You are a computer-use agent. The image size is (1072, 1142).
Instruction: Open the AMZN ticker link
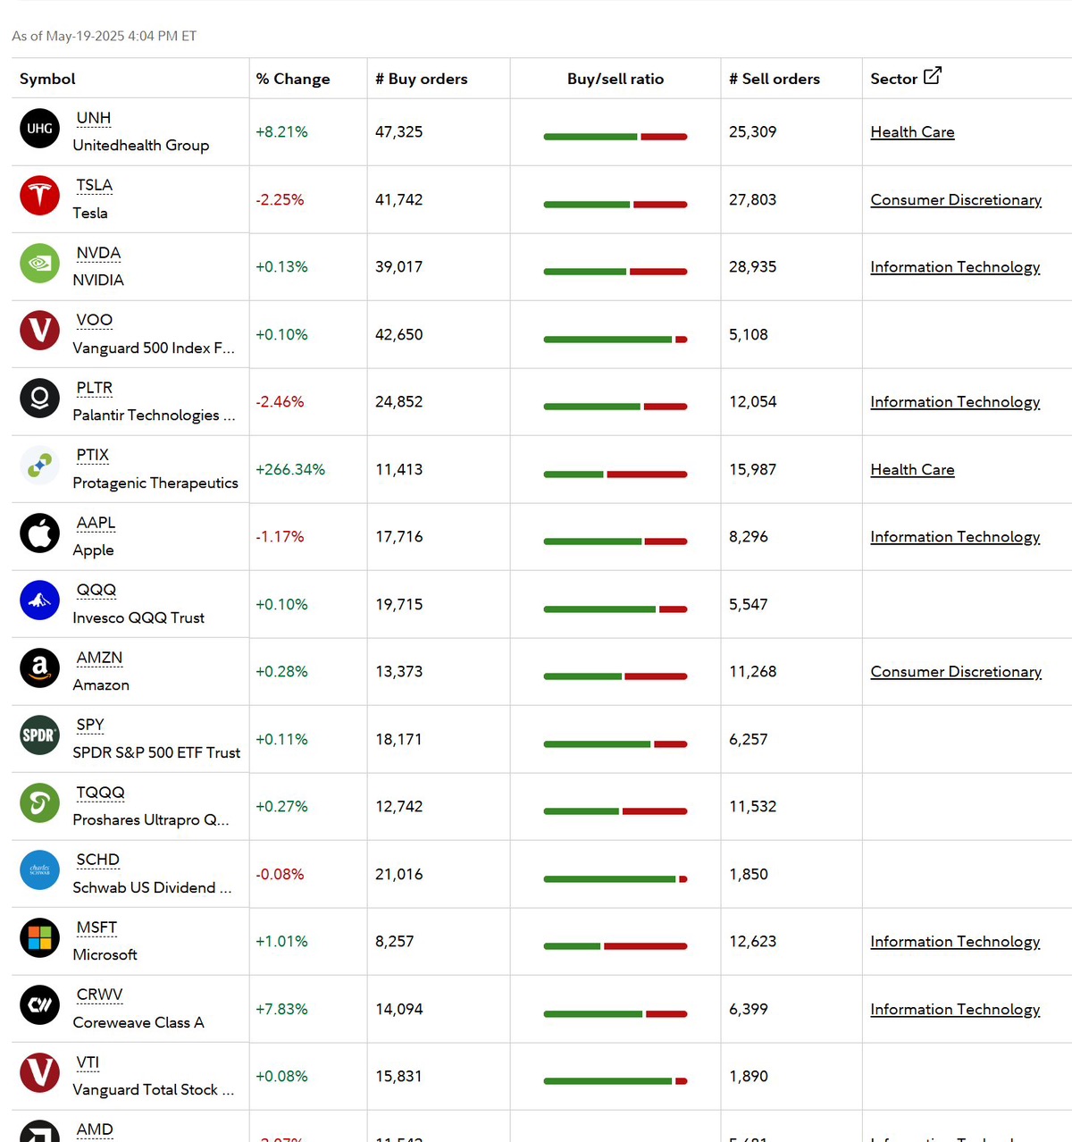(99, 658)
